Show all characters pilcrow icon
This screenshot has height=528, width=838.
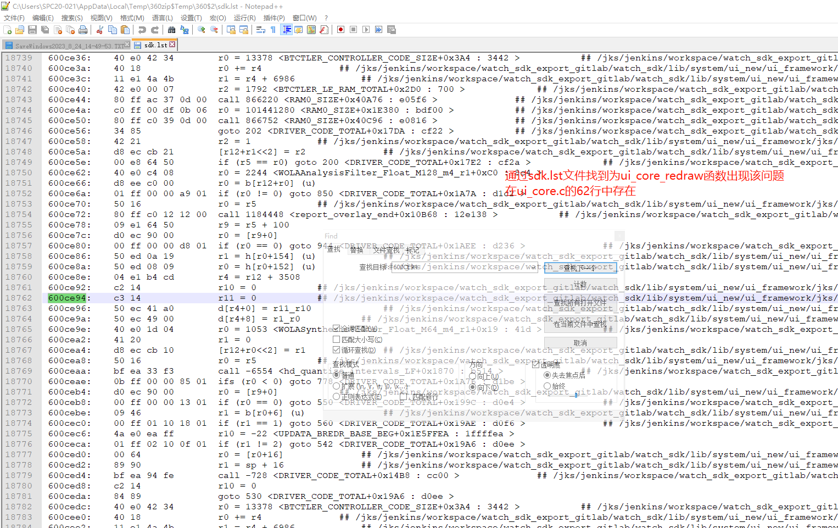pyautogui.click(x=273, y=30)
